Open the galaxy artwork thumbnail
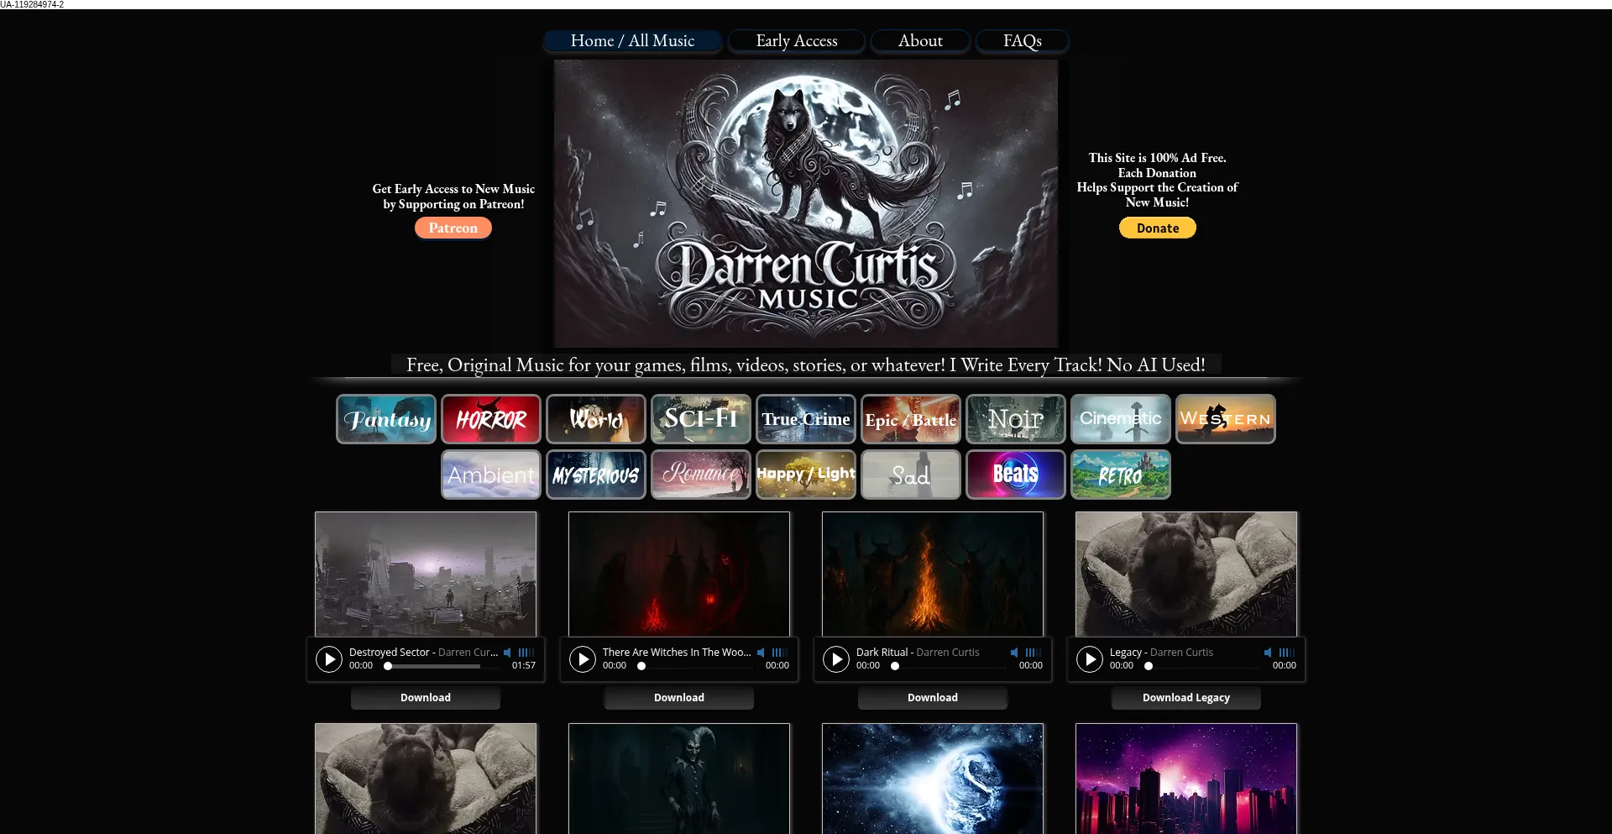Viewport: 1612px width, 834px height. pyautogui.click(x=933, y=778)
